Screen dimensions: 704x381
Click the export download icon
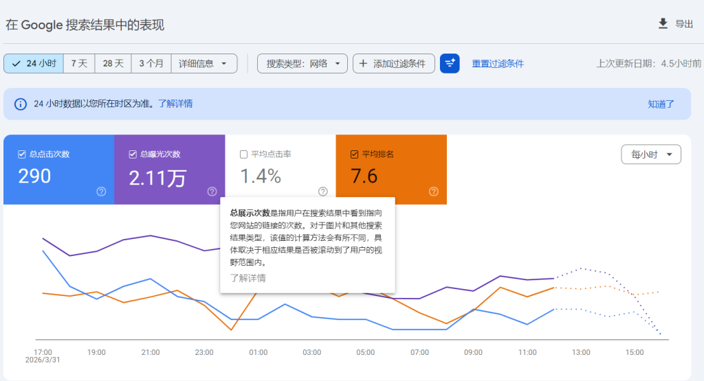click(x=663, y=24)
